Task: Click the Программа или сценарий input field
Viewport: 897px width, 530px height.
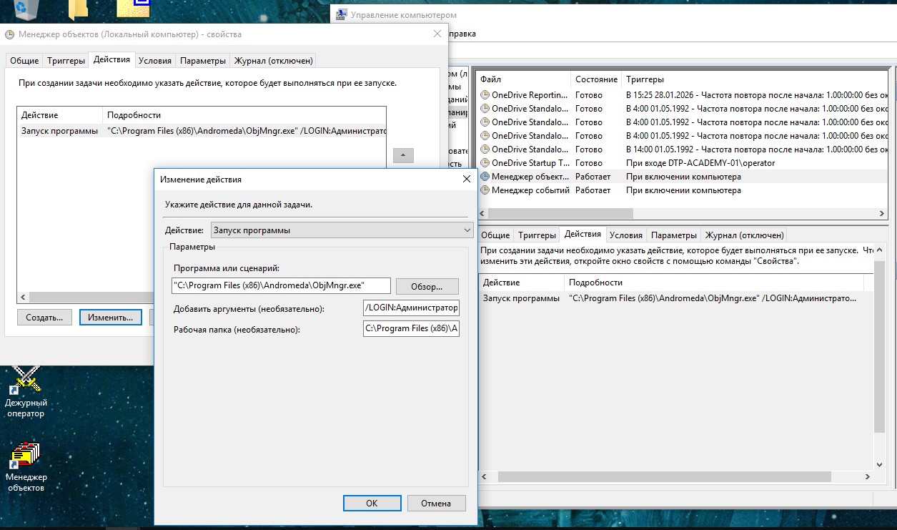Action: tap(282, 285)
